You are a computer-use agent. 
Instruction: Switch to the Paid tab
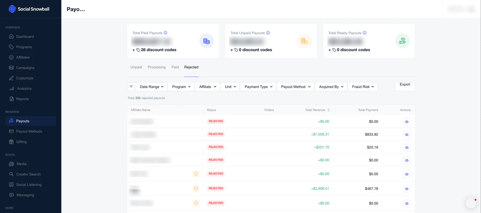click(x=175, y=67)
